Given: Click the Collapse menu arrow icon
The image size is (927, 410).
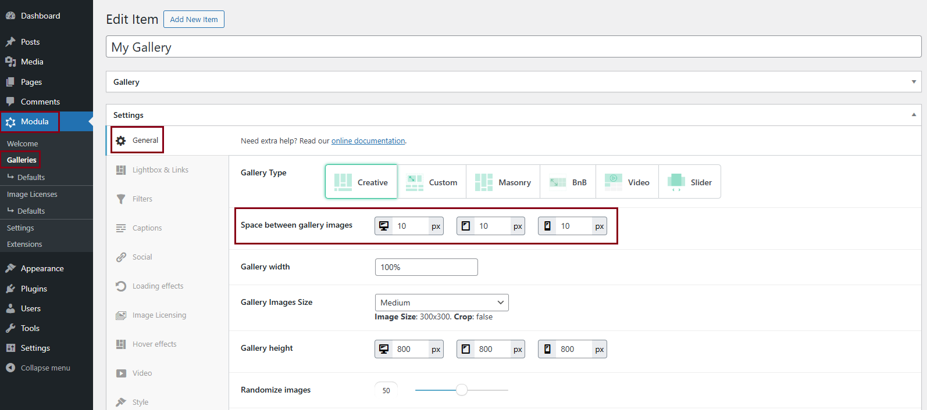Looking at the screenshot, I should [x=10, y=368].
